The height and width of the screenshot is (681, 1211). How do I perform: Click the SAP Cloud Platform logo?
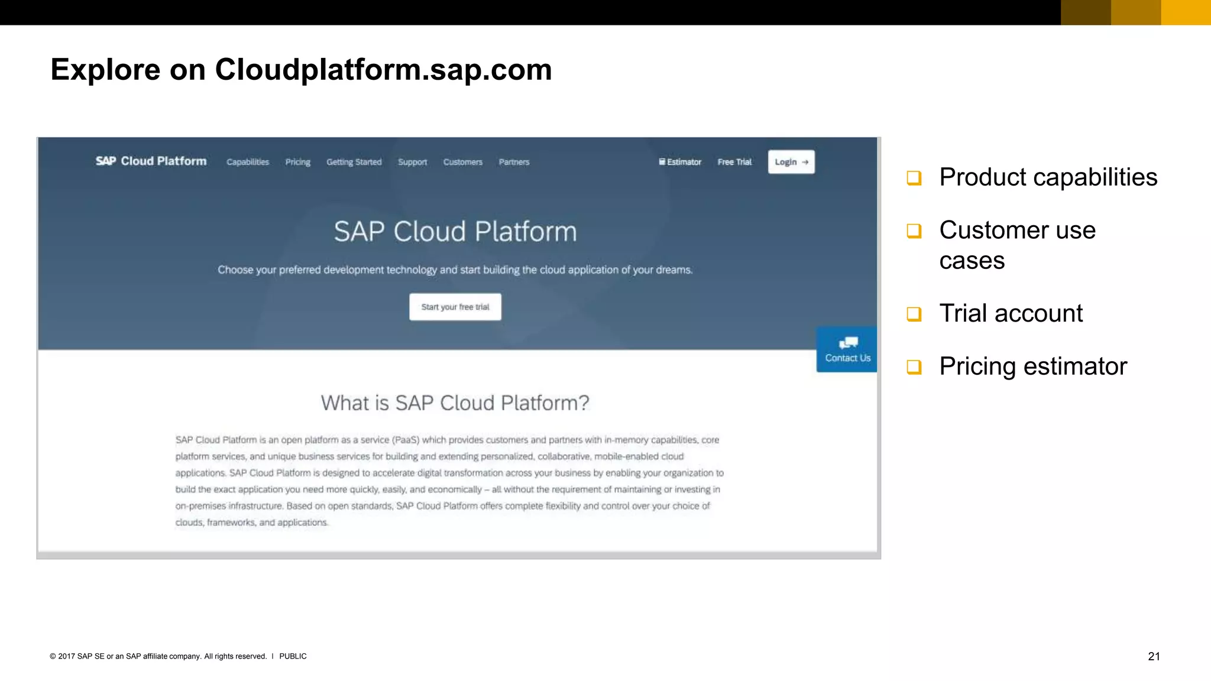(x=151, y=161)
